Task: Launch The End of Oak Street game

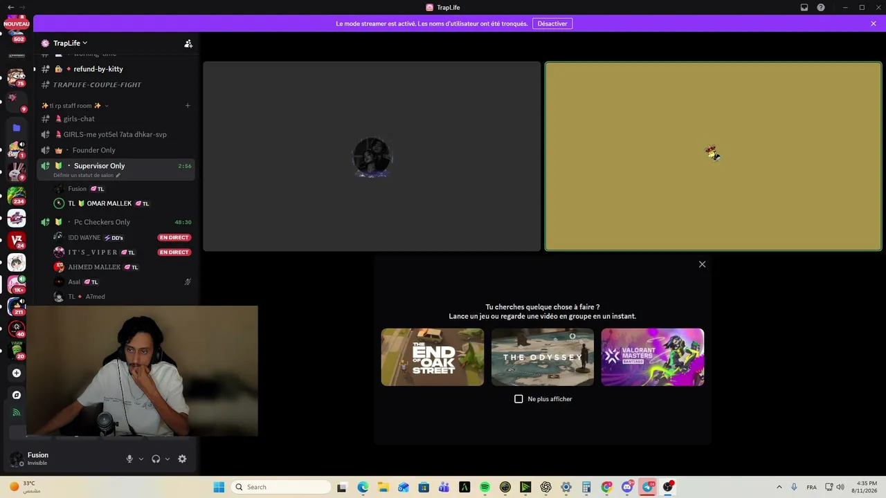Action: [x=433, y=357]
